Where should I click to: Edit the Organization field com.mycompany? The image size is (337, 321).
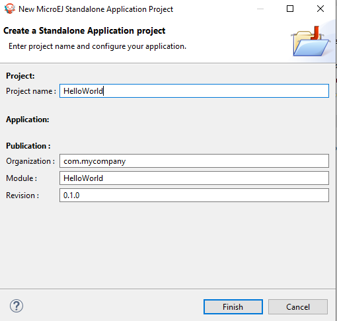point(194,161)
